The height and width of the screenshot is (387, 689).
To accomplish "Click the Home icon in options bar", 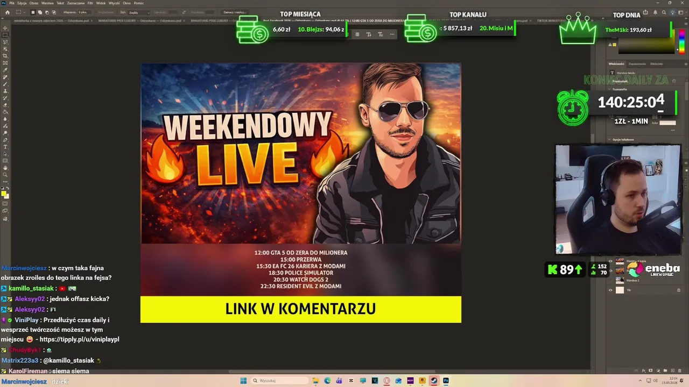I will point(8,12).
